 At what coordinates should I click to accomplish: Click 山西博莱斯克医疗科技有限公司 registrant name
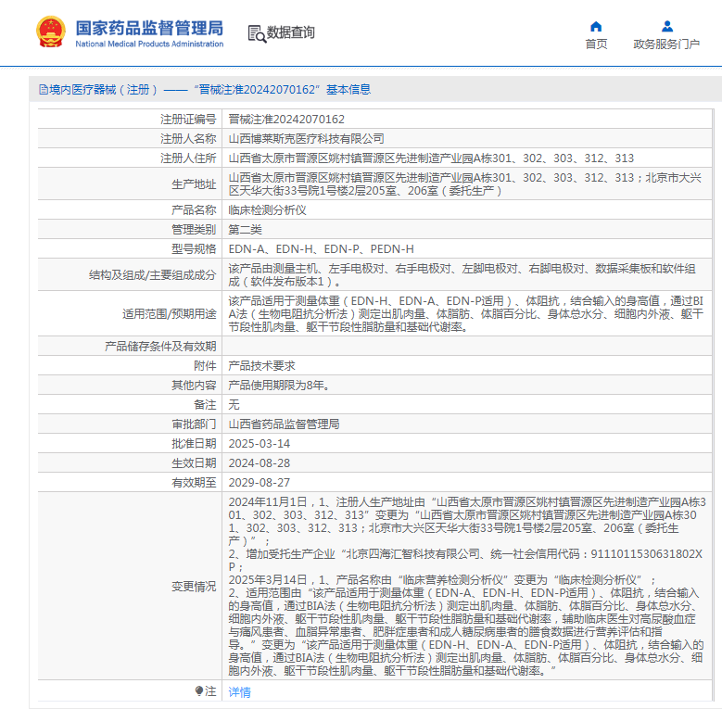point(306,139)
